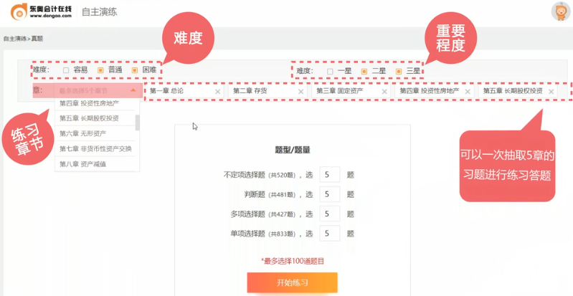Remove the 第三章 固定资产 chapter tag
573x296 pixels.
pos(384,92)
